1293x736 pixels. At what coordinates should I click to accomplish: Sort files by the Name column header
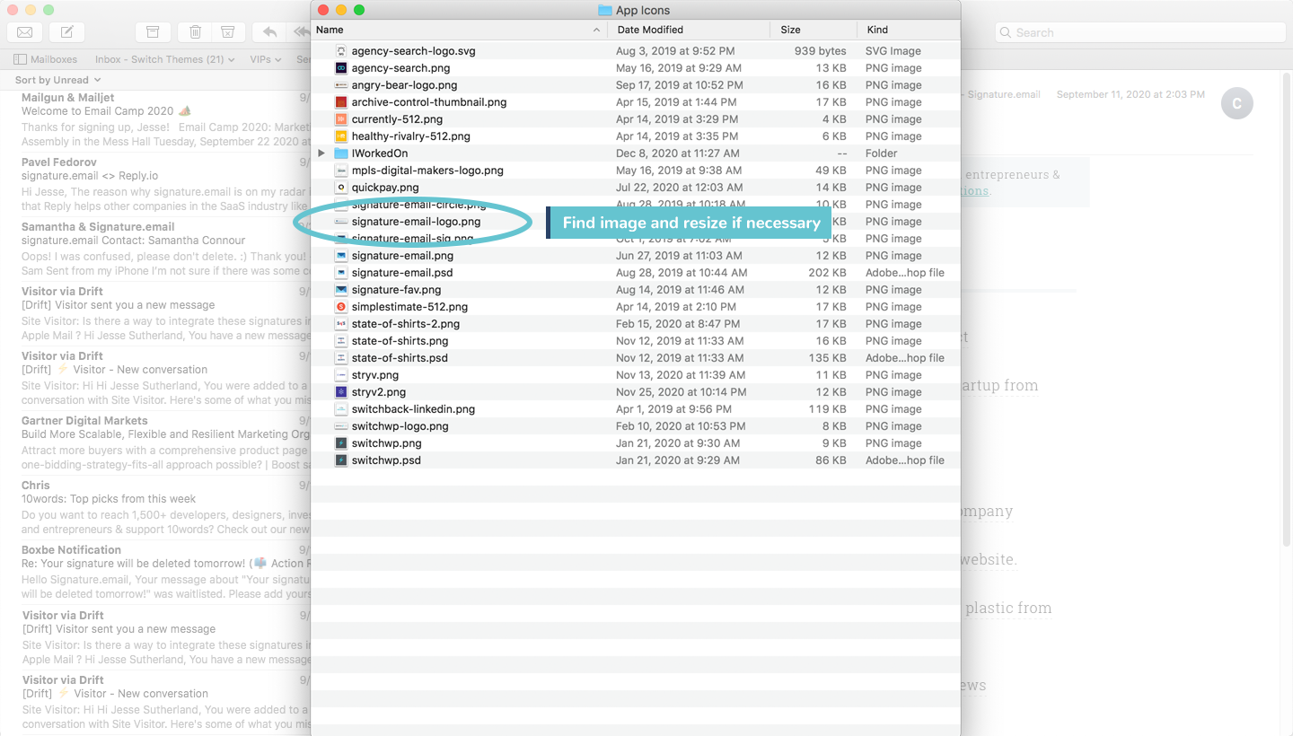330,29
